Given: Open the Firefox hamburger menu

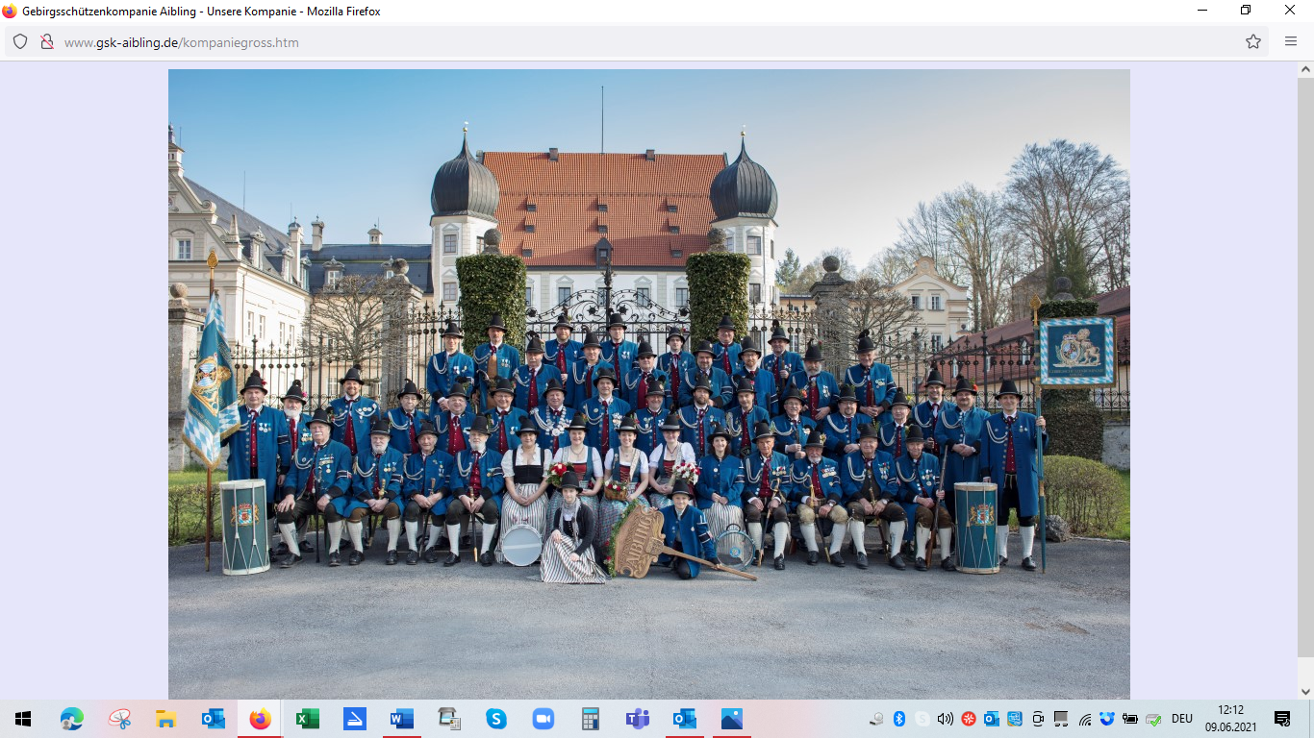Looking at the screenshot, I should click(x=1291, y=42).
